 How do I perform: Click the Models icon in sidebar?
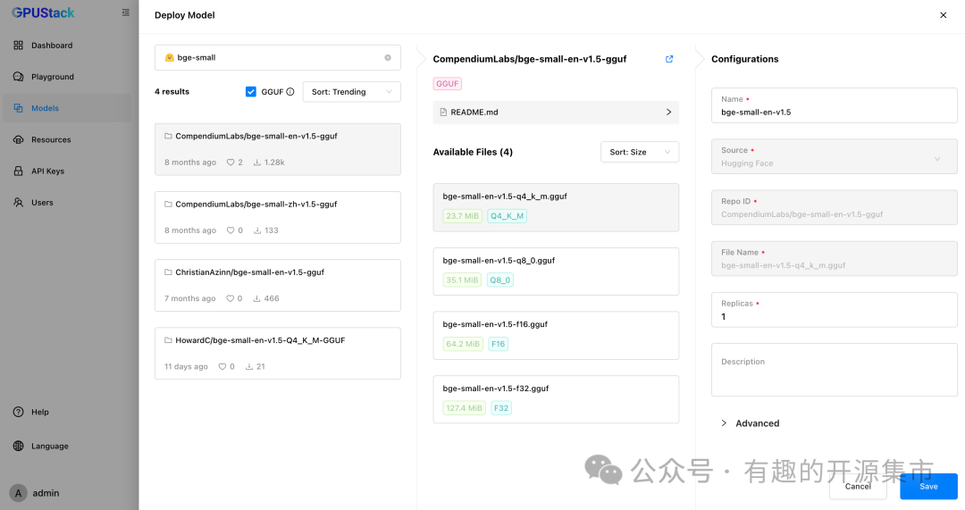coord(19,108)
